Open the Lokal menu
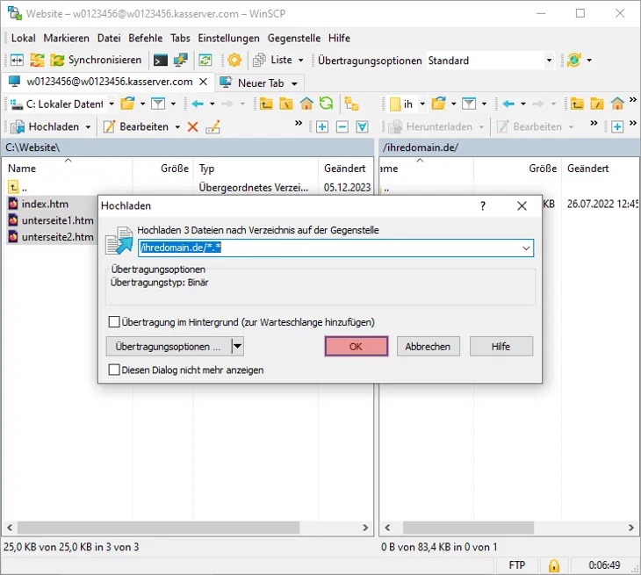This screenshot has height=575, width=641. (24, 38)
